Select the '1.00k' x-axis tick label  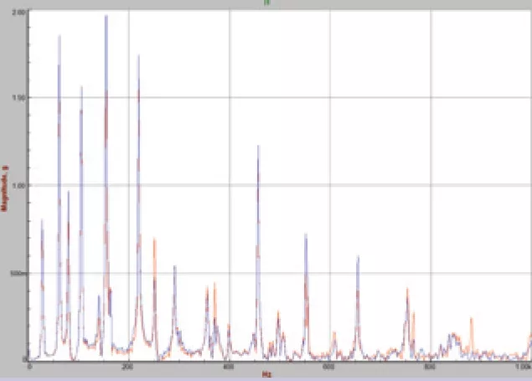coord(523,367)
